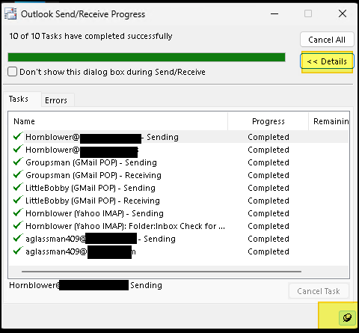This screenshot has width=359, height=333.
Task: Click the checkmark beside Groupsman (GMail POP) - Receiving
Action: pos(18,174)
